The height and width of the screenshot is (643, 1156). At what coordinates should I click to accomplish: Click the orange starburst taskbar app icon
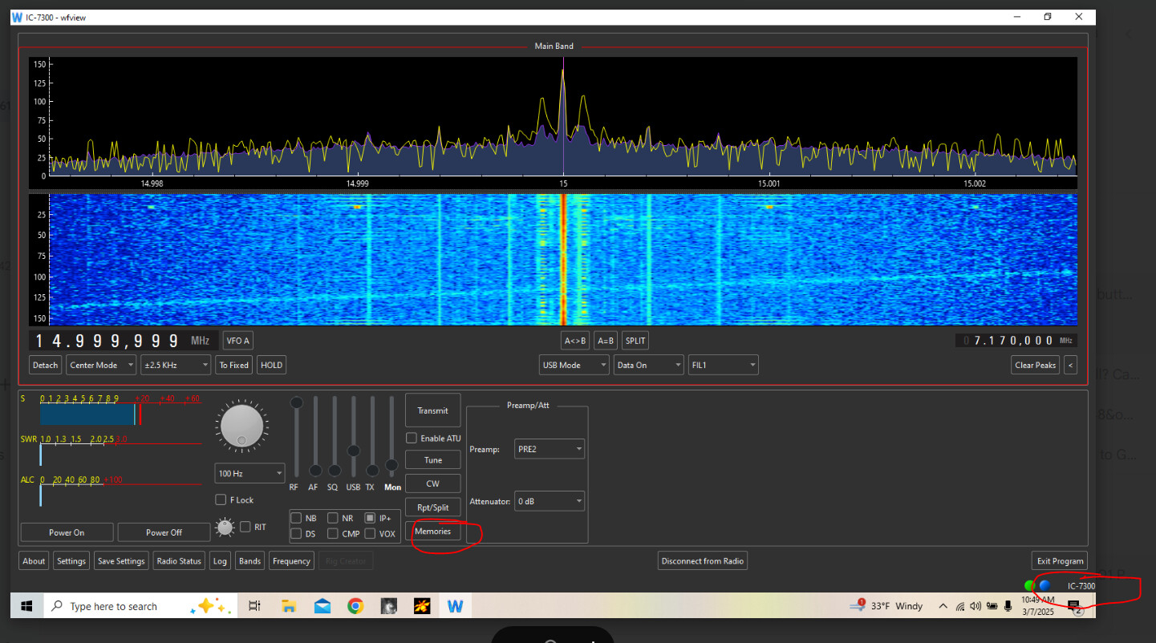tap(422, 606)
